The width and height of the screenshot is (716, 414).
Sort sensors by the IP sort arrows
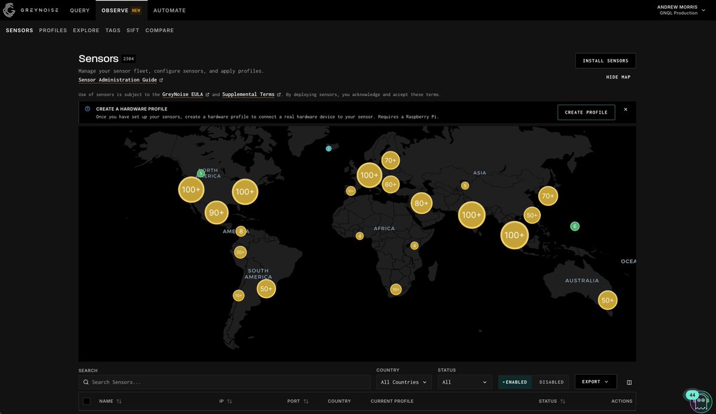230,401
